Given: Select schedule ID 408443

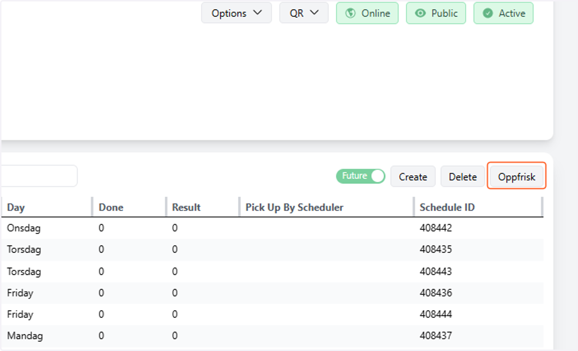Looking at the screenshot, I should (x=436, y=272).
